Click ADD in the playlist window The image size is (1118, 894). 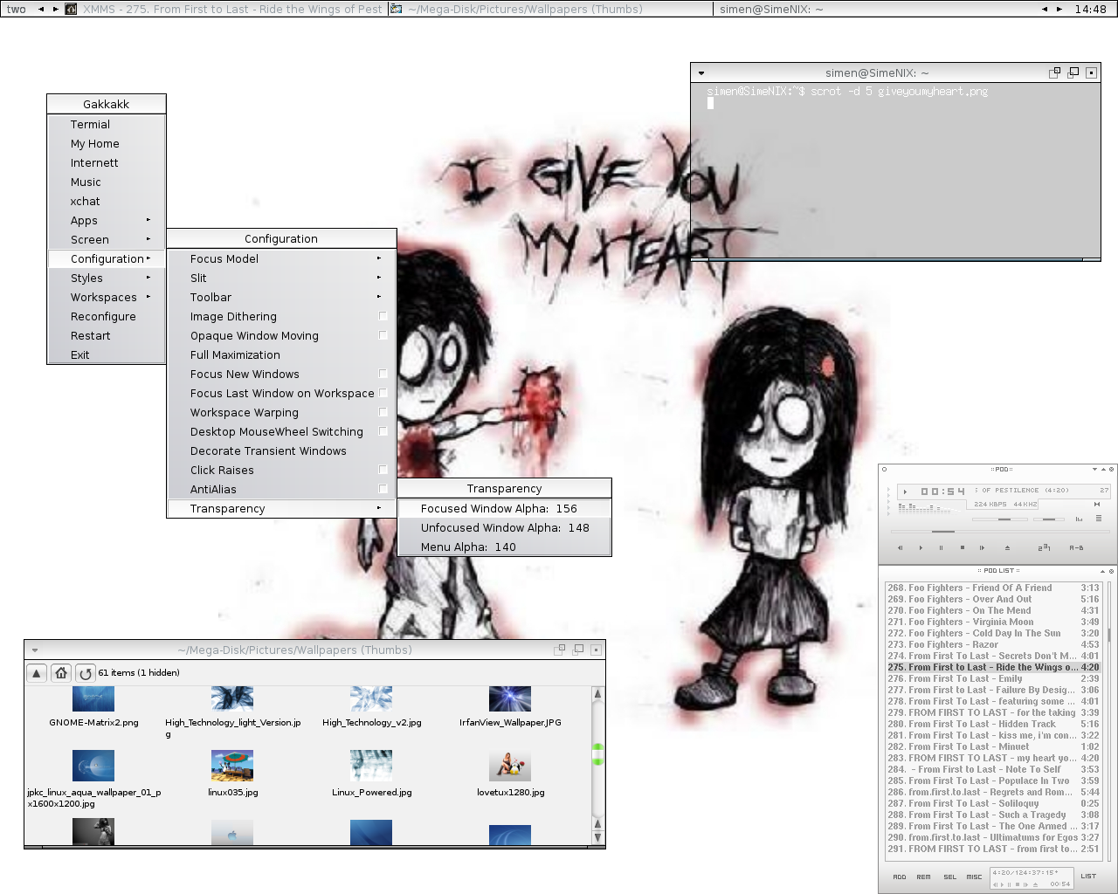[900, 877]
